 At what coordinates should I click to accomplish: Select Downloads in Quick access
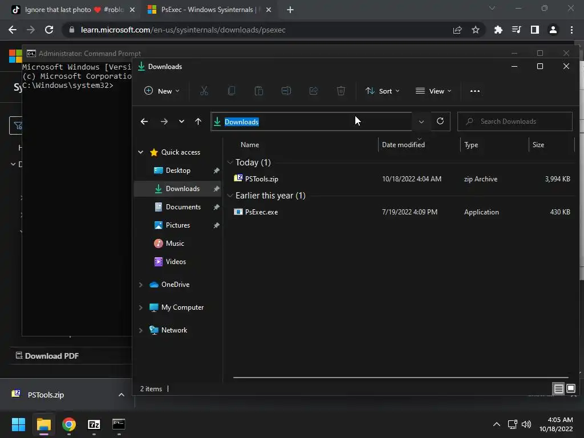point(178,188)
